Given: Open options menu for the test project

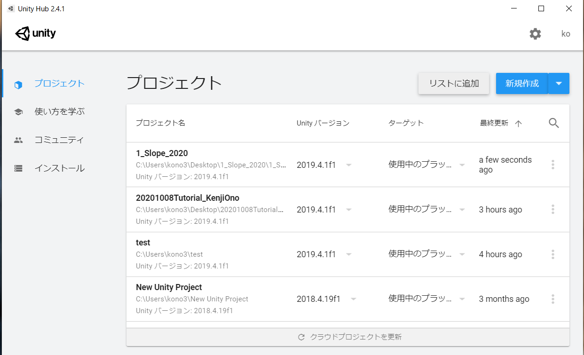Looking at the screenshot, I should pos(552,254).
